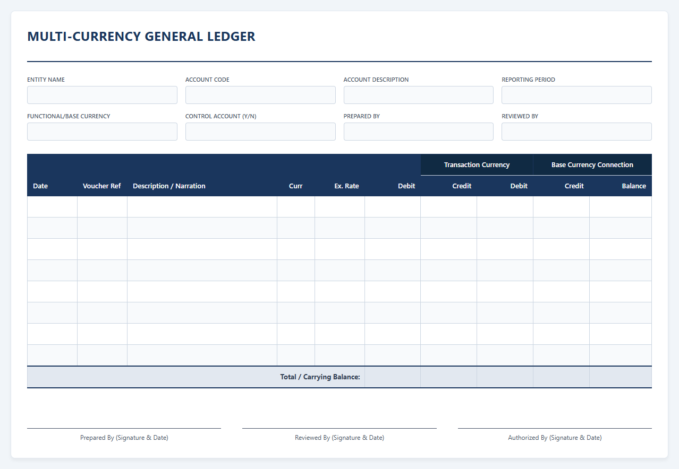Click the 'REPORTING PERIOD' label text

pyautogui.click(x=528, y=80)
